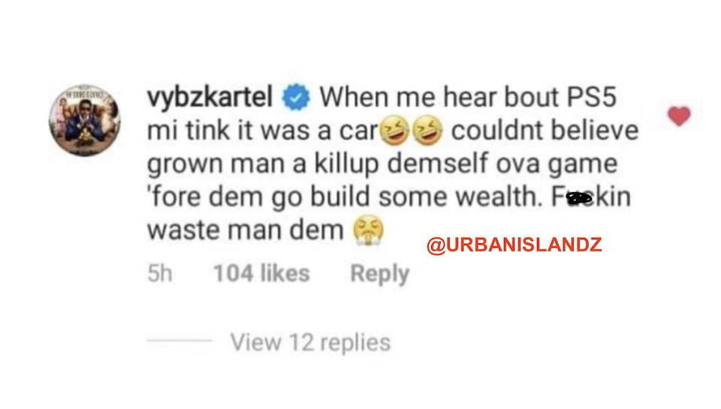The width and height of the screenshot is (721, 409).
Task: Click 'waste man dem' text in the comment
Action: point(245,230)
